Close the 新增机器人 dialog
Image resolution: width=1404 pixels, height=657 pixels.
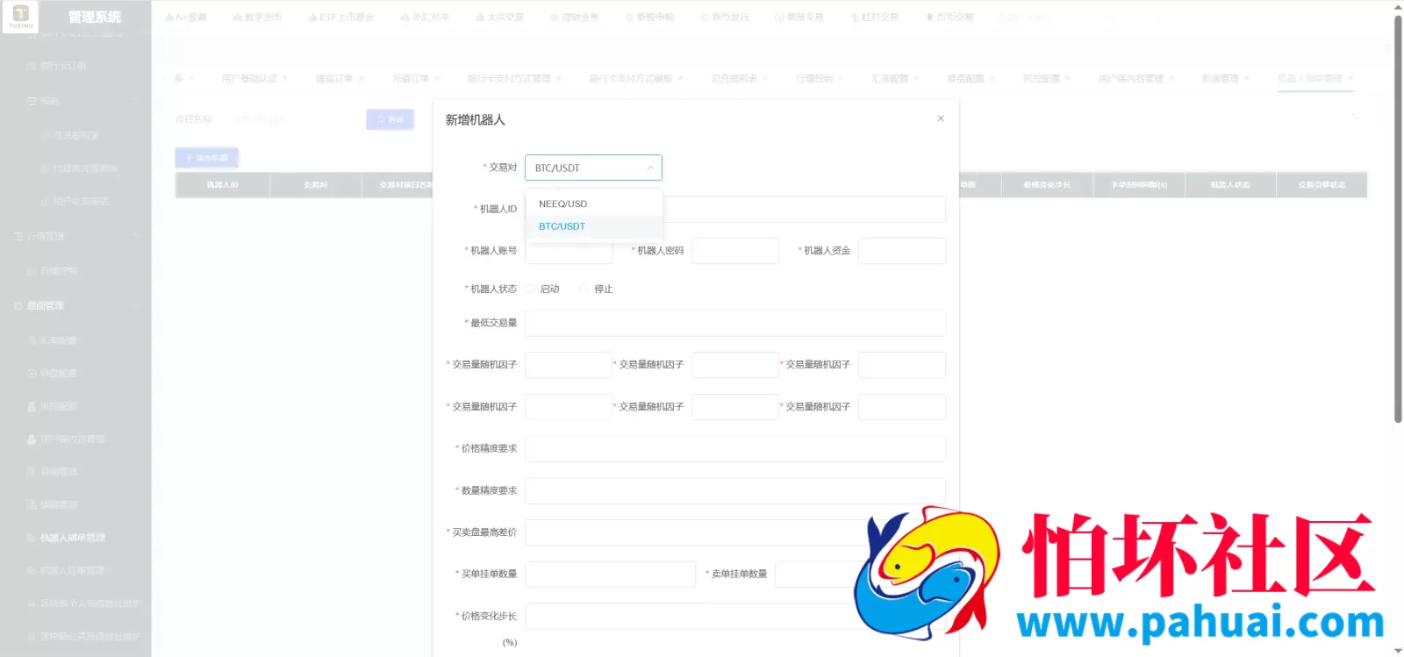(941, 118)
